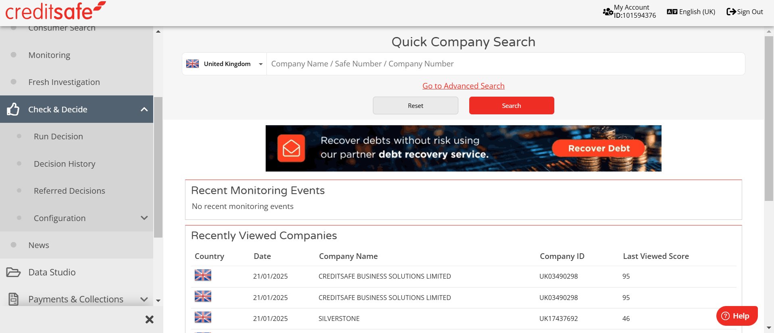Screen dimensions: 774x333
Task: Click the main page scroll down arrow
Action: pyautogui.click(x=769, y=328)
